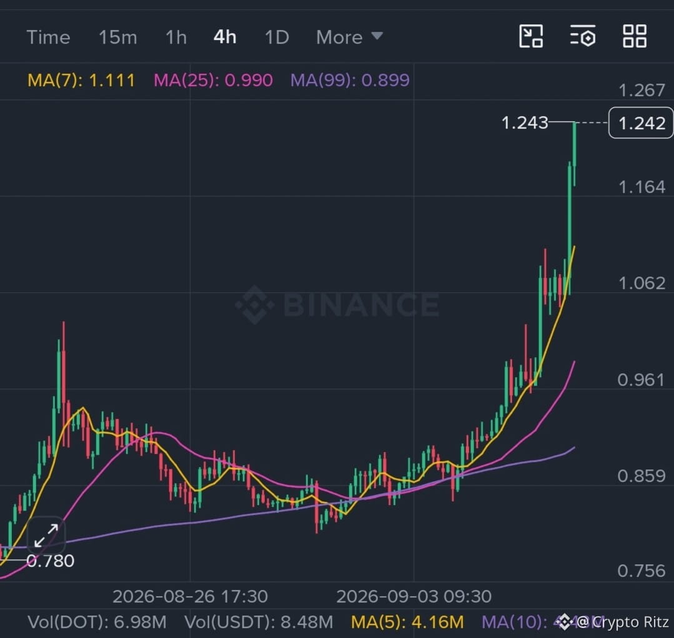Open the picture-in-picture chart icon
The height and width of the screenshot is (638, 674).
tap(531, 36)
